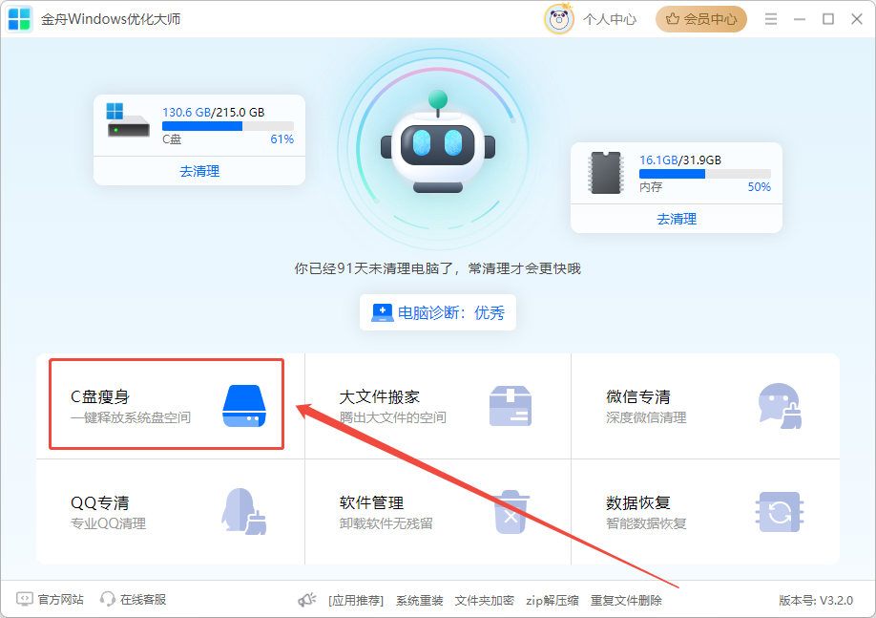
Task: Click the robot mascot in the center
Action: tap(438, 142)
